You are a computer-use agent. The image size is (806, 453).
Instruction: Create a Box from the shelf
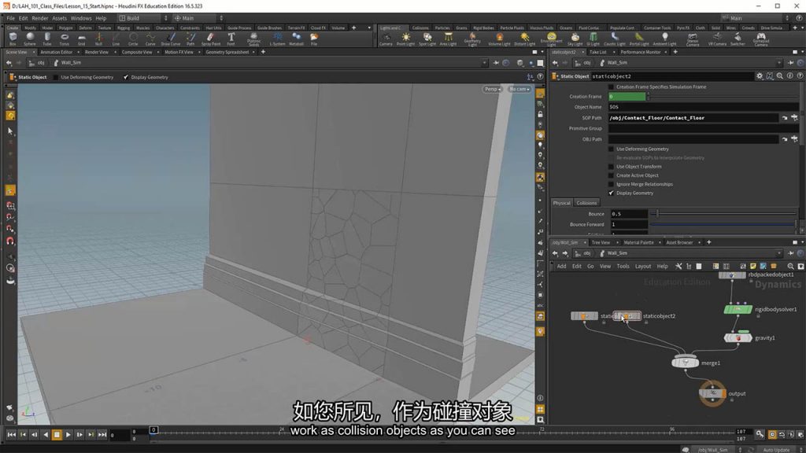(13, 39)
